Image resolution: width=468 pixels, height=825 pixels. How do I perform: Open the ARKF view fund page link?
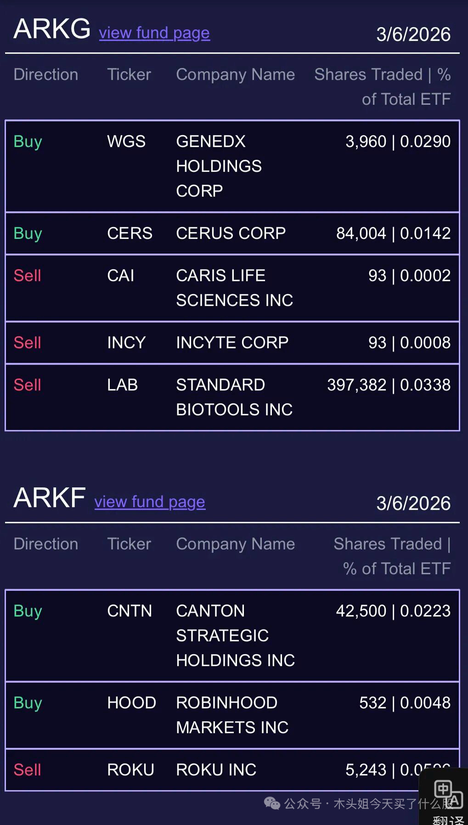(150, 502)
